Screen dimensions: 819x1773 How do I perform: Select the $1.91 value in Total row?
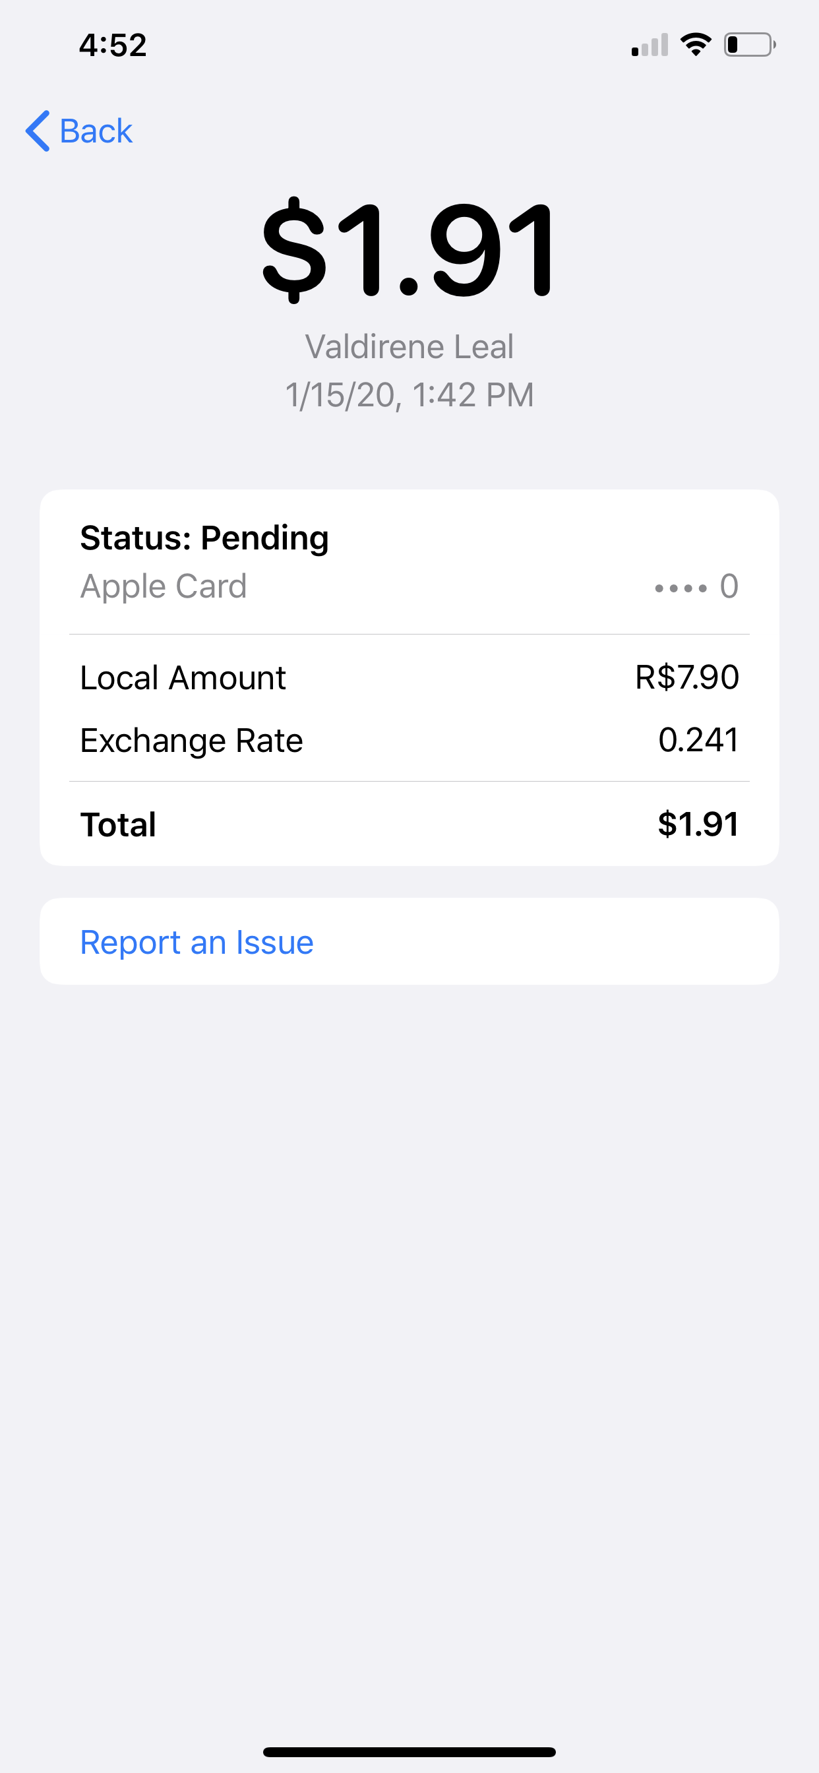(698, 824)
